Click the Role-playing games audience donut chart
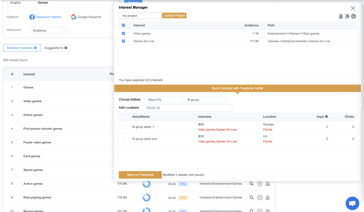Viewport: 364px width, 212px height. point(146,197)
